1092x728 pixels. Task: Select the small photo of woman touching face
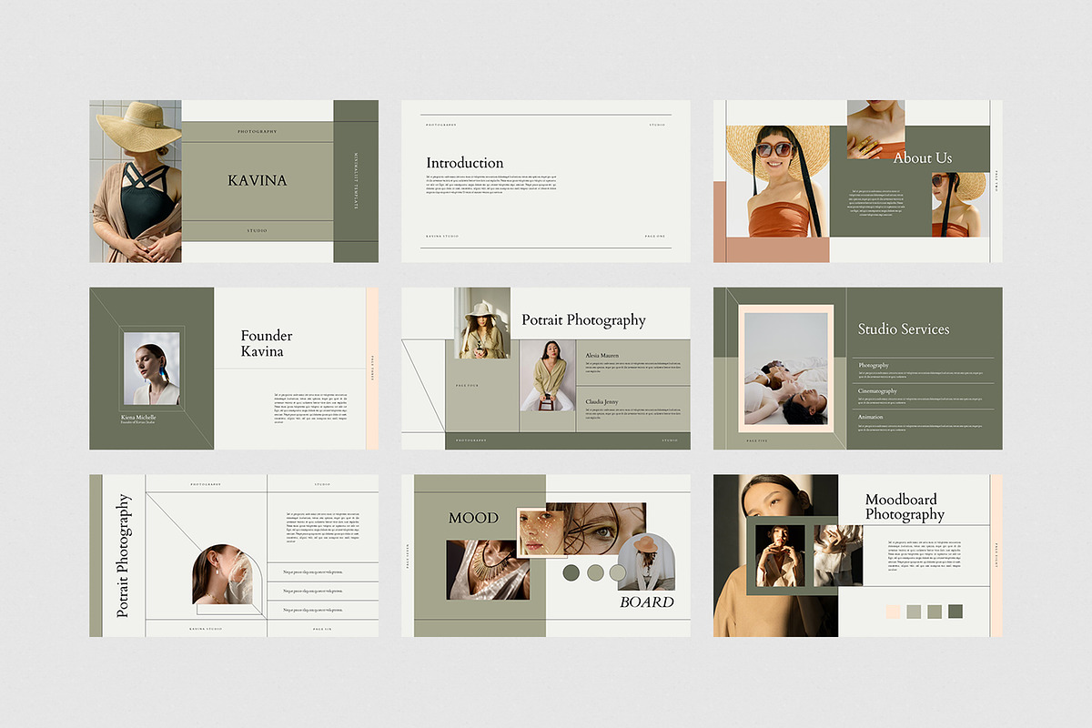pyautogui.click(x=781, y=555)
